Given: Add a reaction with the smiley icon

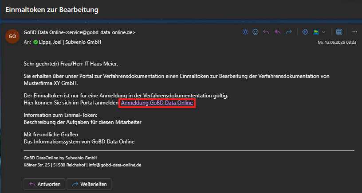Looking at the screenshot, I should click(256, 32).
